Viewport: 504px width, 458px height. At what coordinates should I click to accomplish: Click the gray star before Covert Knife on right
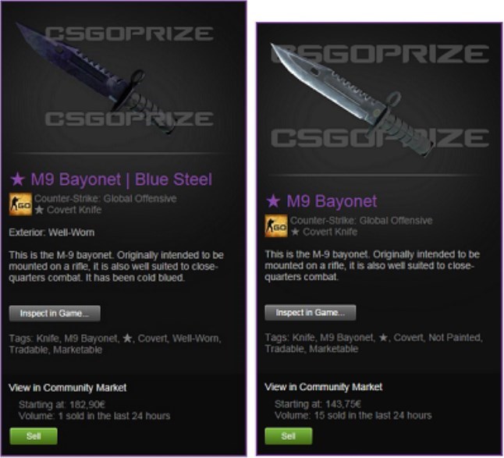click(x=295, y=232)
